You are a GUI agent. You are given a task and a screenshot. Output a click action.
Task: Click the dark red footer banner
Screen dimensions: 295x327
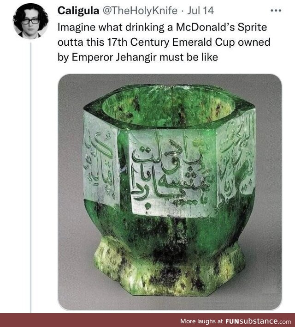(92, 321)
